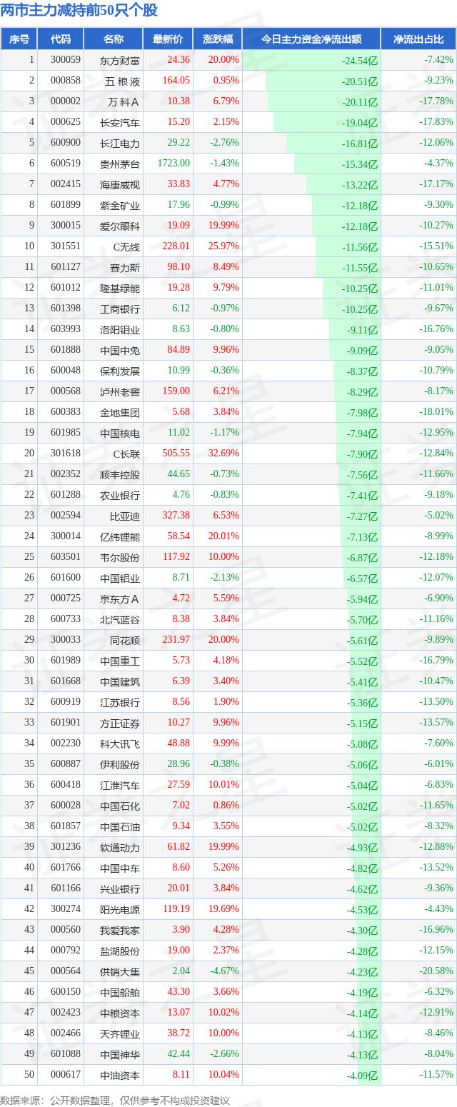Select the stock name 京东方A
The height and width of the screenshot is (1107, 457).
120,598
